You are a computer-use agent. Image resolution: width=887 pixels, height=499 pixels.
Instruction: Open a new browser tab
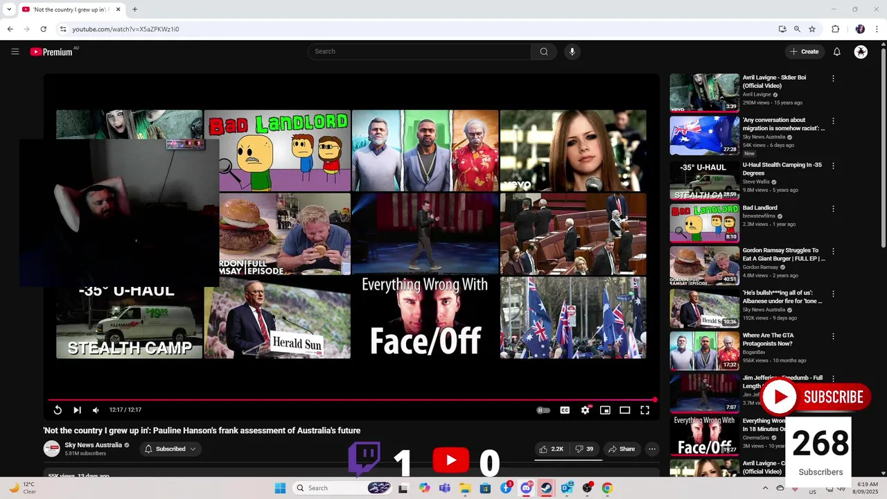click(x=134, y=10)
